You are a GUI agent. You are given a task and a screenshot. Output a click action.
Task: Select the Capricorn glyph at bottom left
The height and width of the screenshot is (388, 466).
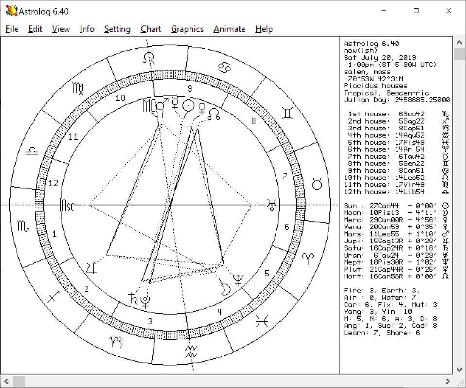coord(117,341)
